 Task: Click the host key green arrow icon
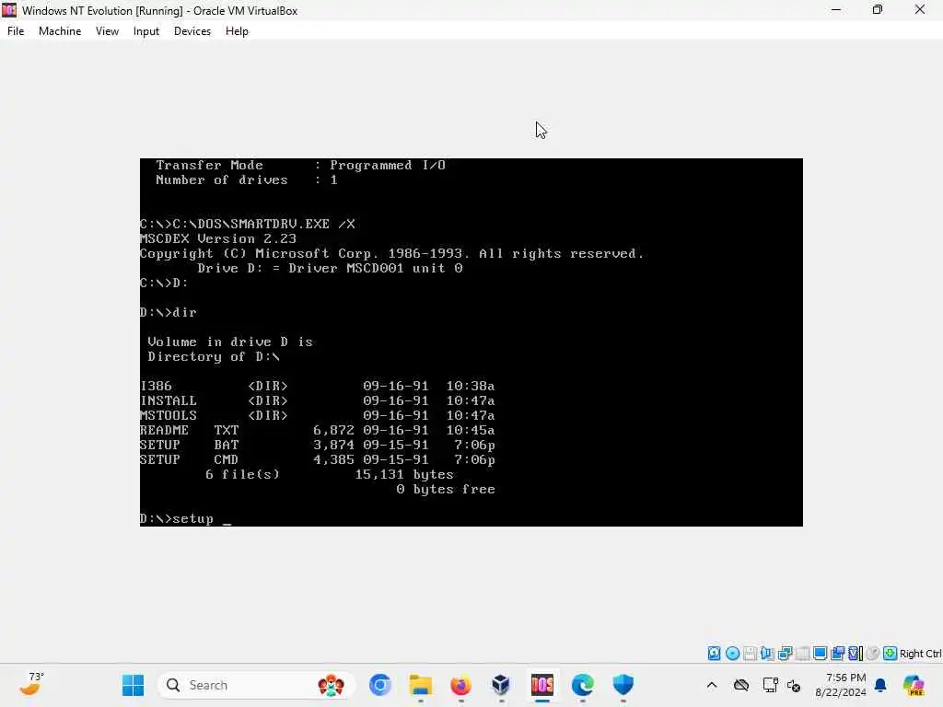[891, 654]
